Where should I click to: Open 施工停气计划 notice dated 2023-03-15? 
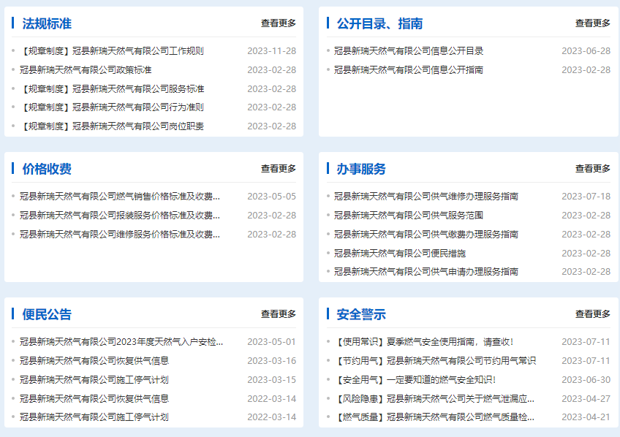(94, 380)
